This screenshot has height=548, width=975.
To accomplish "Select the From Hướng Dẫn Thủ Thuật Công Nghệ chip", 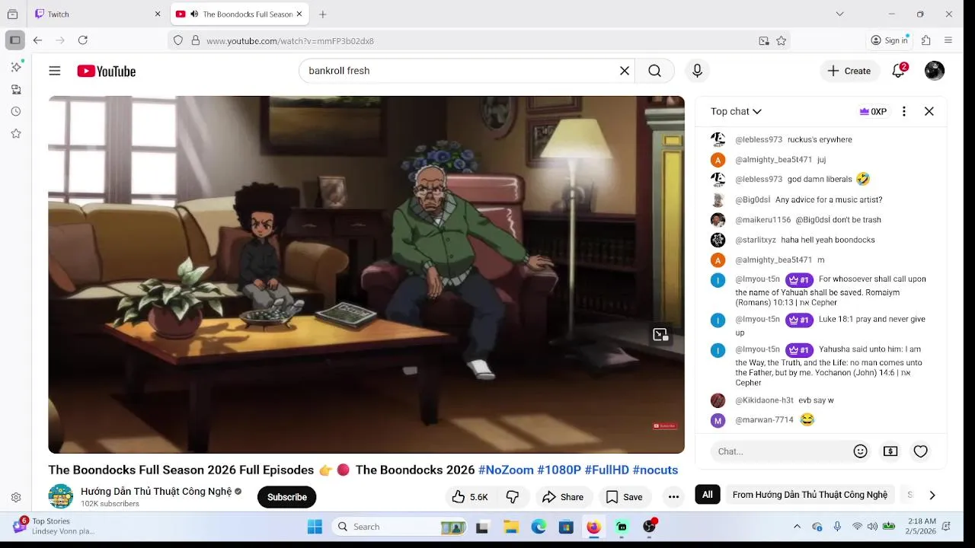I will 810,495.
